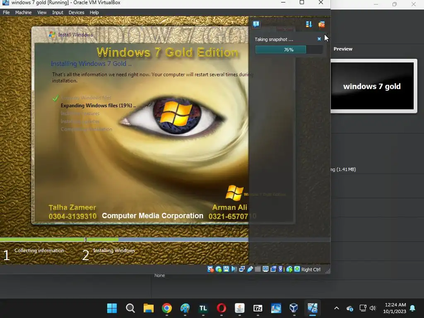Open Google Chrome from the taskbar
The height and width of the screenshot is (318, 424).
pos(167,308)
